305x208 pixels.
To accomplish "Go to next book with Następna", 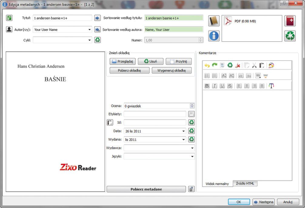I will (263, 202).
